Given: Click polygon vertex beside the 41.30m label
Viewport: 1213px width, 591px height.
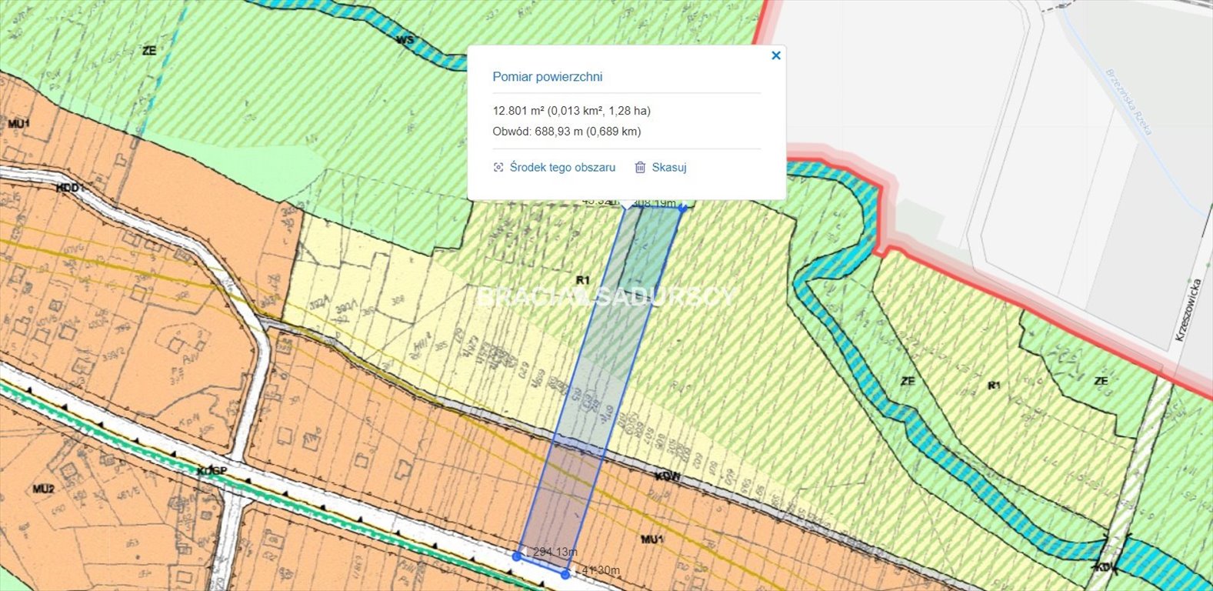Looking at the screenshot, I should 566,574.
